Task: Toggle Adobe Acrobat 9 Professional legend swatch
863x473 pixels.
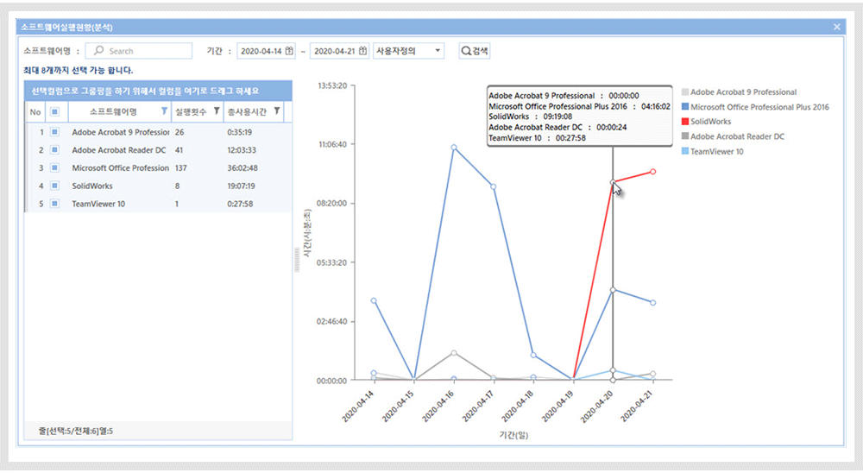Action: click(x=685, y=92)
